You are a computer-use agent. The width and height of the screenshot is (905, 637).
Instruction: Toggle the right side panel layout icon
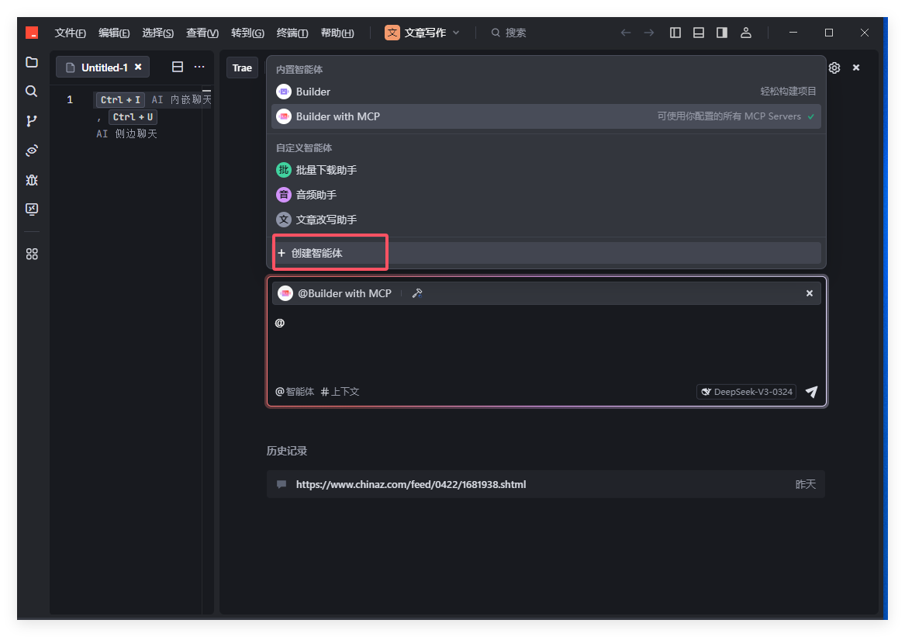pos(722,33)
